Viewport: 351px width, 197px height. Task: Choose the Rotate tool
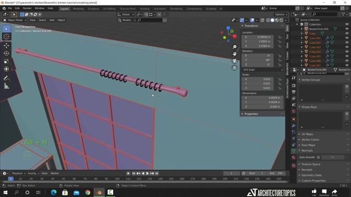[6, 54]
